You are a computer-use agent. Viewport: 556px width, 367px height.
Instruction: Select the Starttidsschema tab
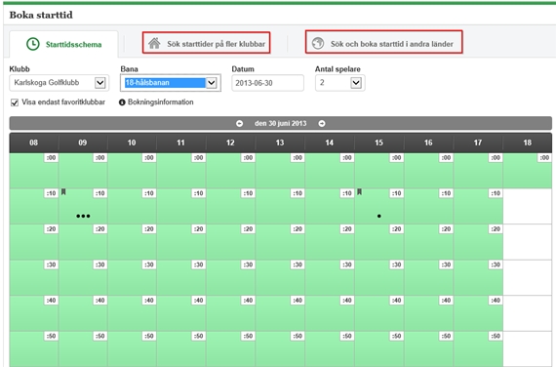pyautogui.click(x=63, y=44)
